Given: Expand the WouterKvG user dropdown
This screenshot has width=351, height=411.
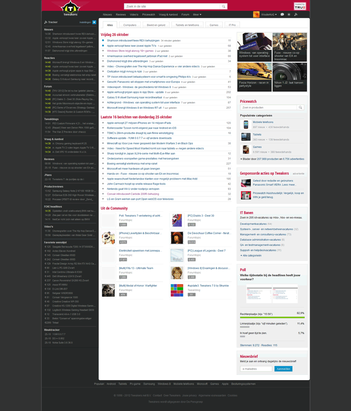Looking at the screenshot, I should click(x=269, y=15).
